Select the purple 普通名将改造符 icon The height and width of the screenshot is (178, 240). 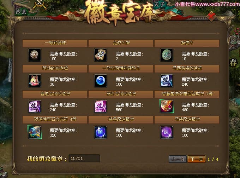35,106
